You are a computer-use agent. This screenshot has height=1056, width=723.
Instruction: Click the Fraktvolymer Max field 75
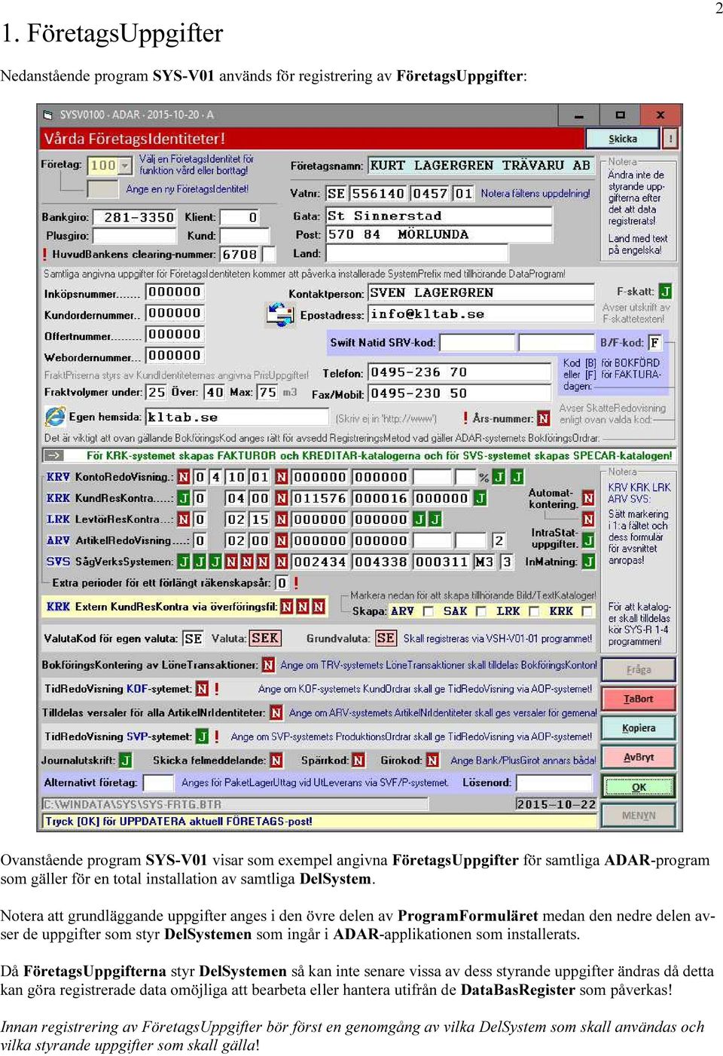[x=267, y=392]
